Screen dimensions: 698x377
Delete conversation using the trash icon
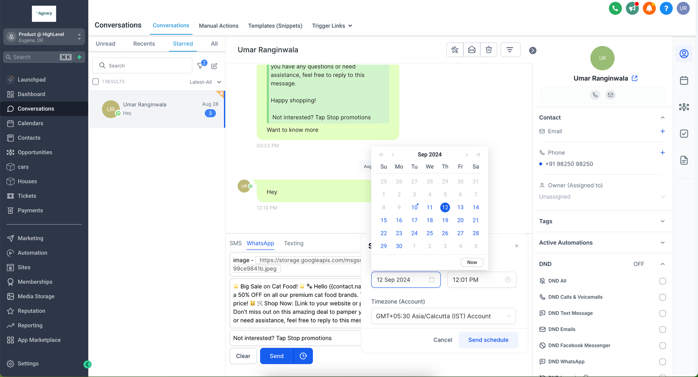coord(489,50)
